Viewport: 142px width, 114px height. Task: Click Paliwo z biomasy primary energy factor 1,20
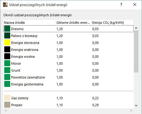(x=60, y=36)
